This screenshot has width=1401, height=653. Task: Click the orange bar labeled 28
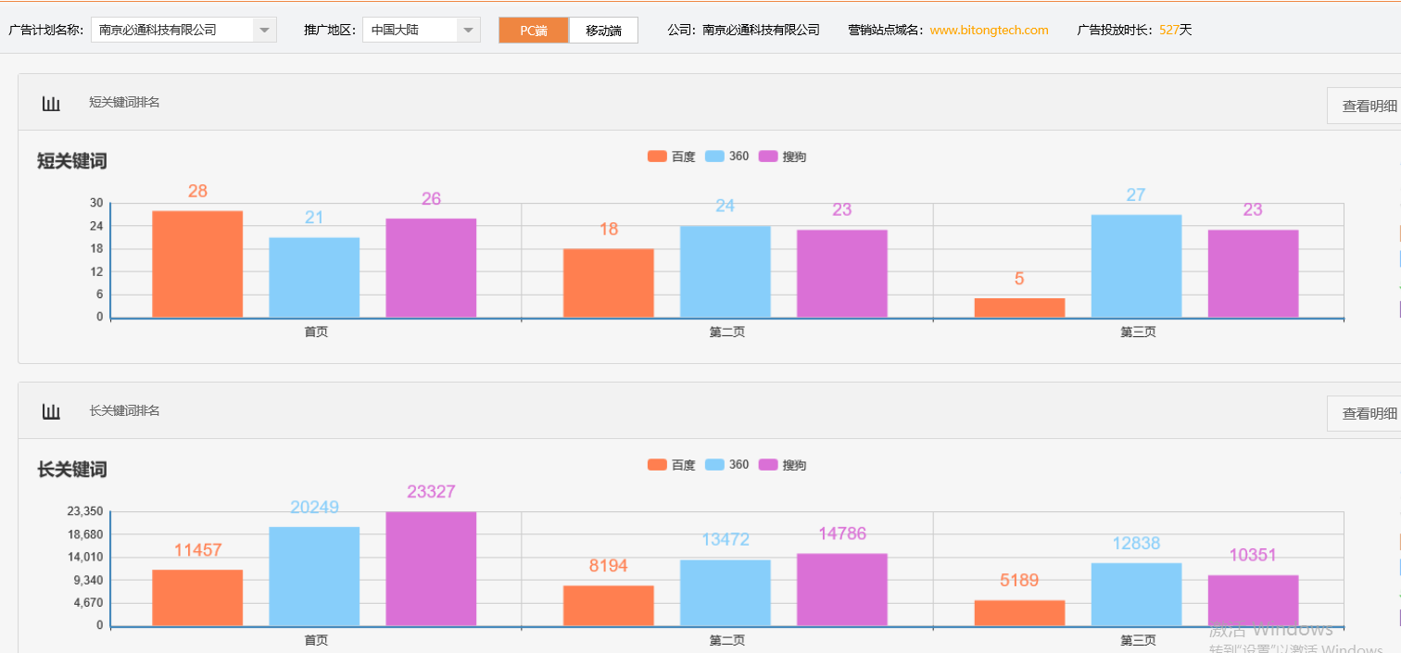(197, 264)
